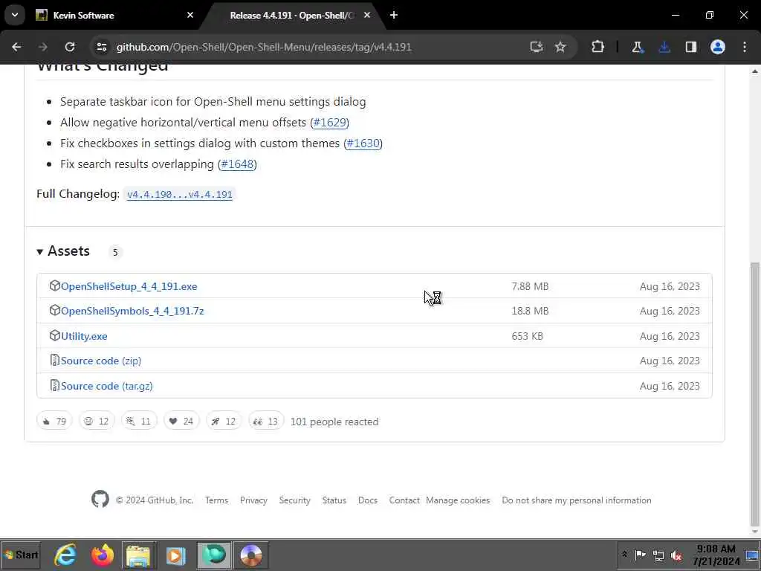
Task: Show browser downloads
Action: 664,47
